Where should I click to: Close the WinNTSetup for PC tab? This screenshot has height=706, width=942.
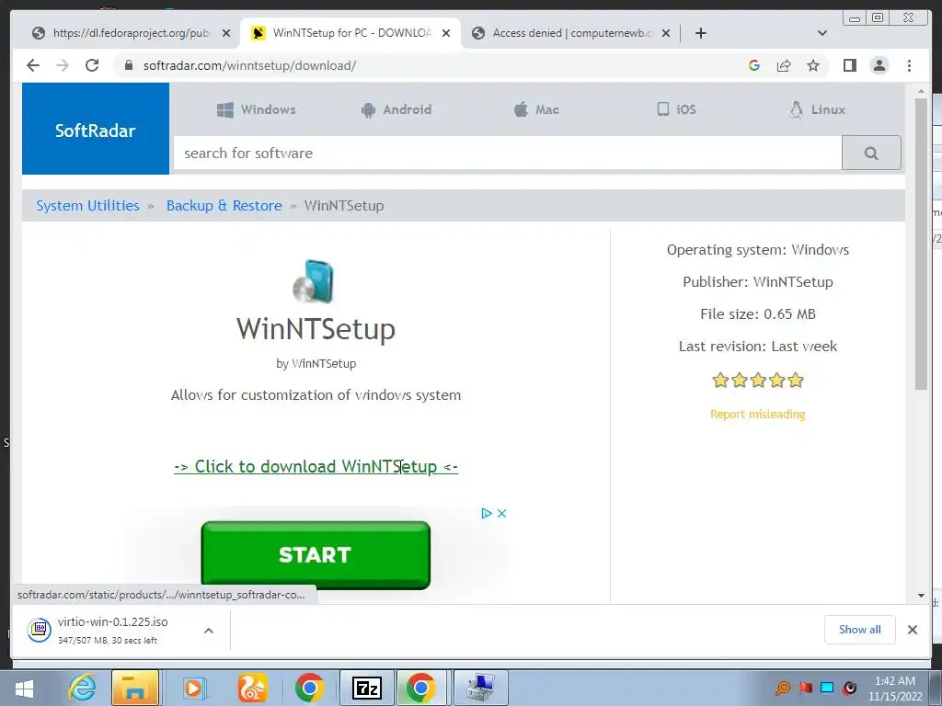click(446, 33)
